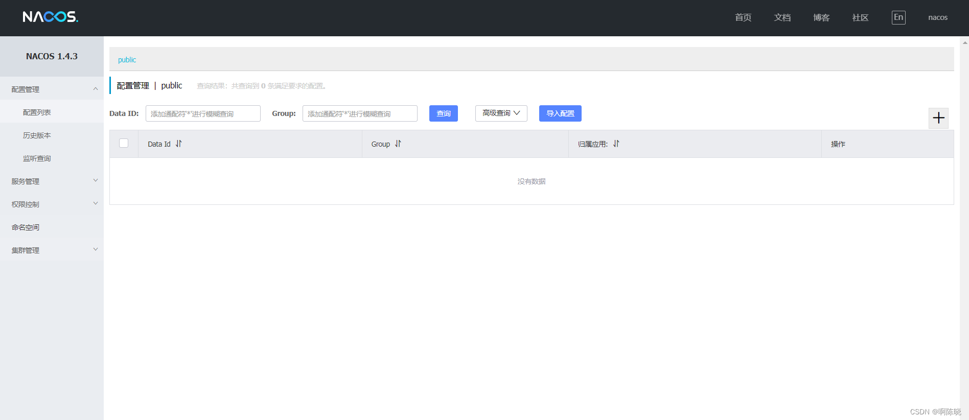Sort by Data Id column arrows
Screen dimensions: 969x420
pyautogui.click(x=178, y=144)
